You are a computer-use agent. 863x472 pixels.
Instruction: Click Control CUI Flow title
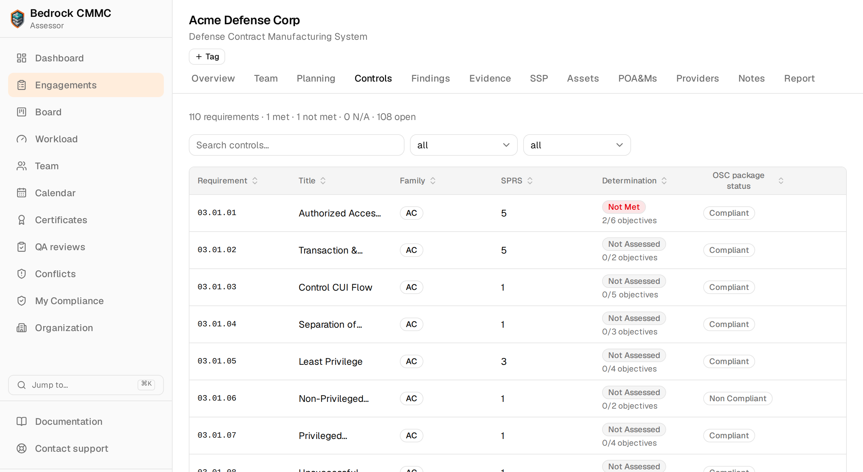[x=335, y=287]
